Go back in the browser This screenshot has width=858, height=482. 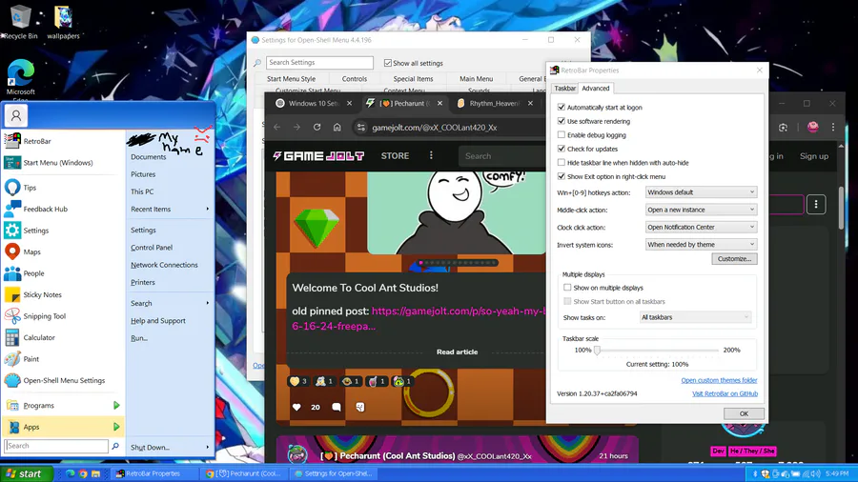point(276,127)
